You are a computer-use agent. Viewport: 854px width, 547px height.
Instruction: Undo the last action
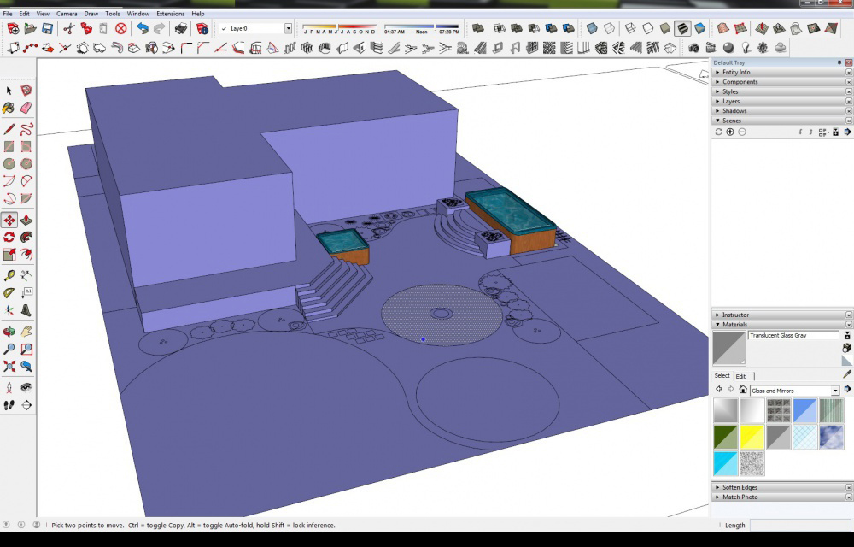142,28
